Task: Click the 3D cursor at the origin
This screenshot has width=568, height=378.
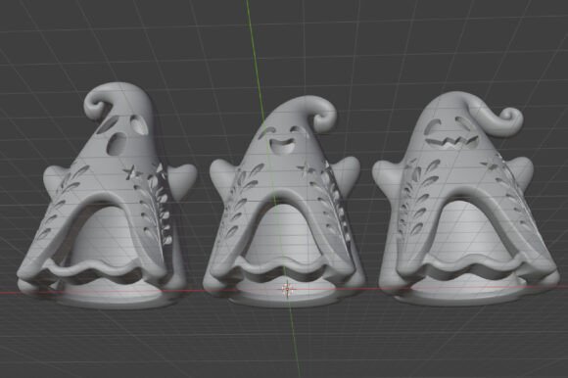Action: tap(287, 289)
